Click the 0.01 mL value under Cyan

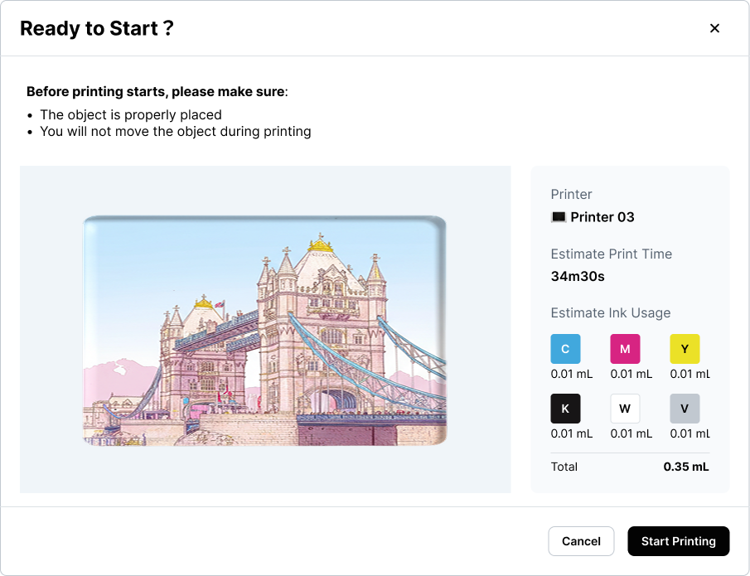point(572,374)
